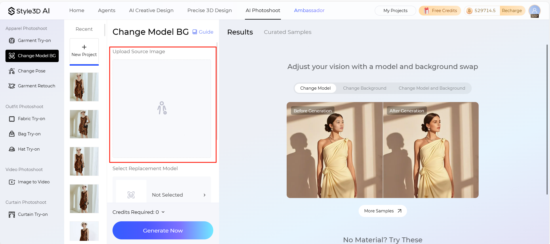Select the Garment Try-on tool

(33, 40)
